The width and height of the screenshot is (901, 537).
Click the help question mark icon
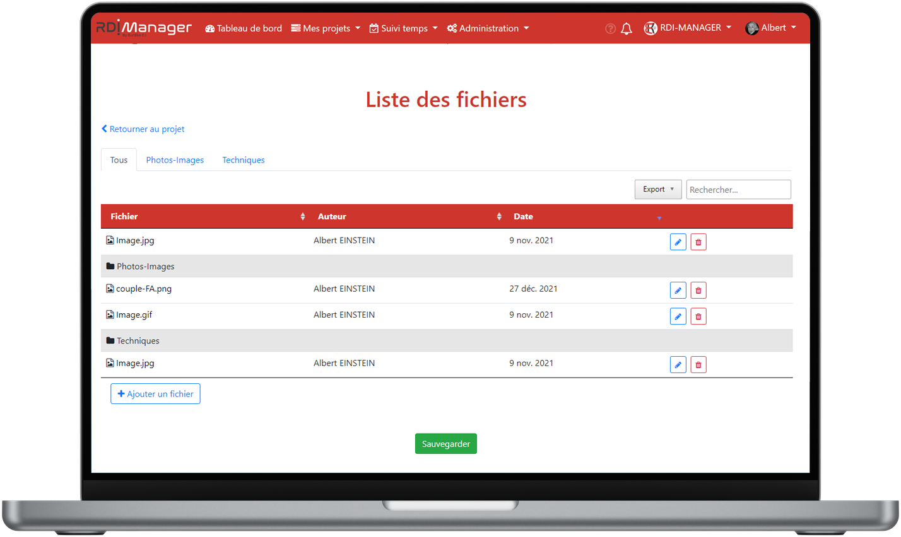click(x=610, y=28)
